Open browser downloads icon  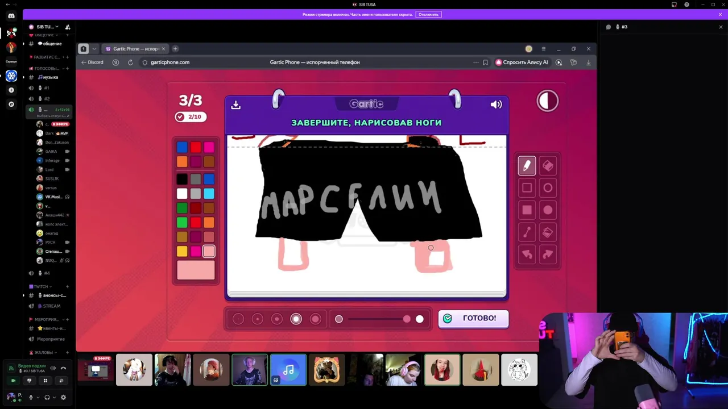588,62
